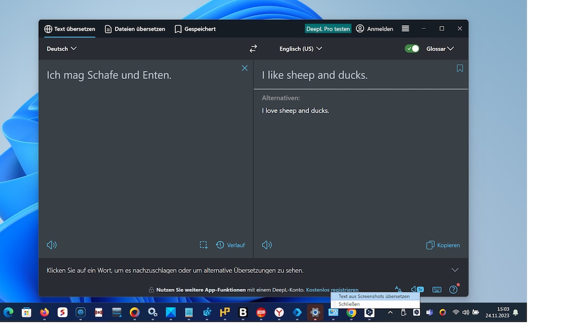Open the bold B app on taskbar

tap(243, 312)
